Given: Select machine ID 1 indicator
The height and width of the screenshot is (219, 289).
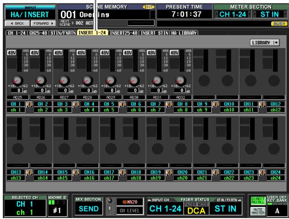Looking at the screenshot, I should [x=52, y=202].
